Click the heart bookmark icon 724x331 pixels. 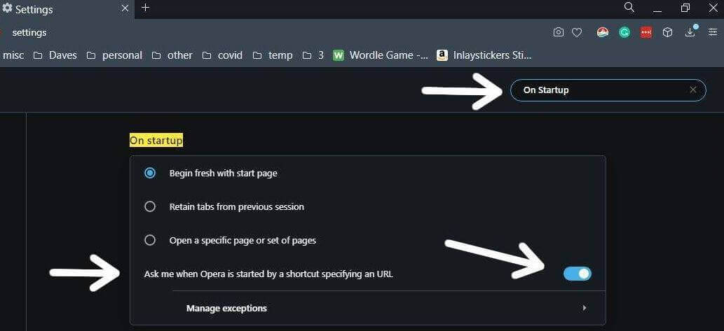click(577, 32)
